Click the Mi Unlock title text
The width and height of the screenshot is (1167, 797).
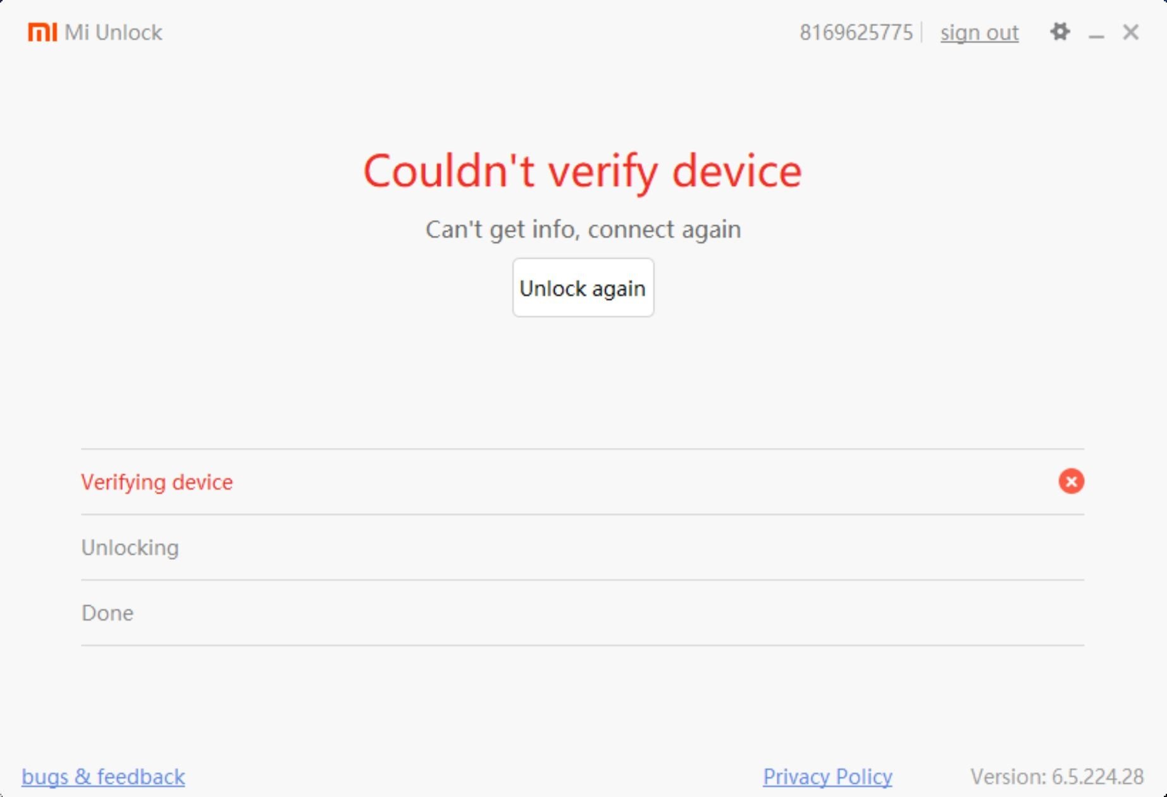click(113, 32)
